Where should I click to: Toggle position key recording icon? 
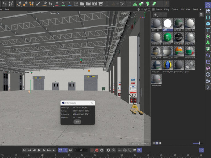click(x=120, y=150)
